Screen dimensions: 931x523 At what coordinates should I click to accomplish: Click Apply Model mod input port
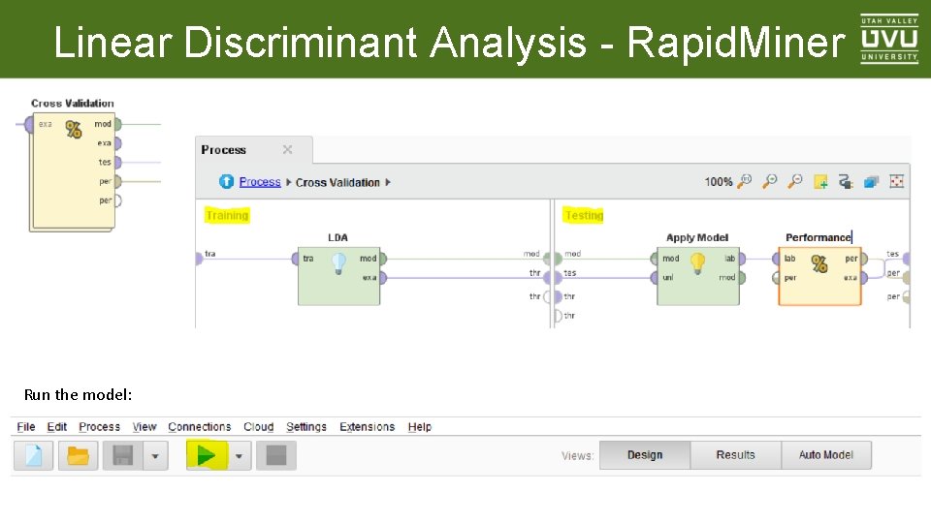[655, 259]
